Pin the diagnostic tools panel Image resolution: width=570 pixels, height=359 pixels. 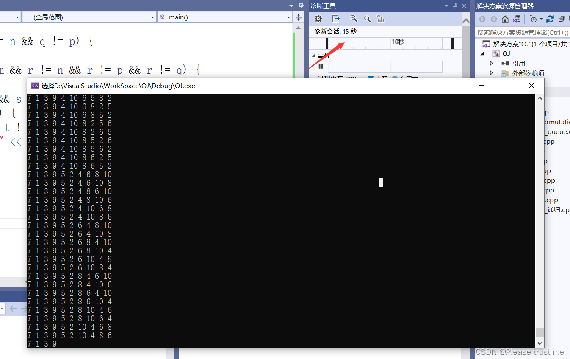coord(455,6)
